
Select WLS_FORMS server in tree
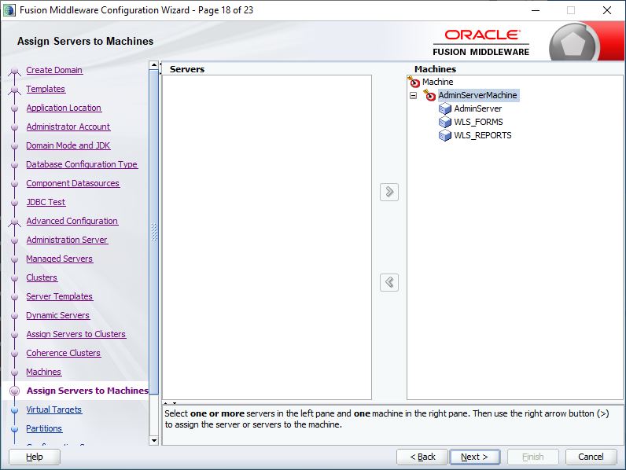click(x=478, y=122)
